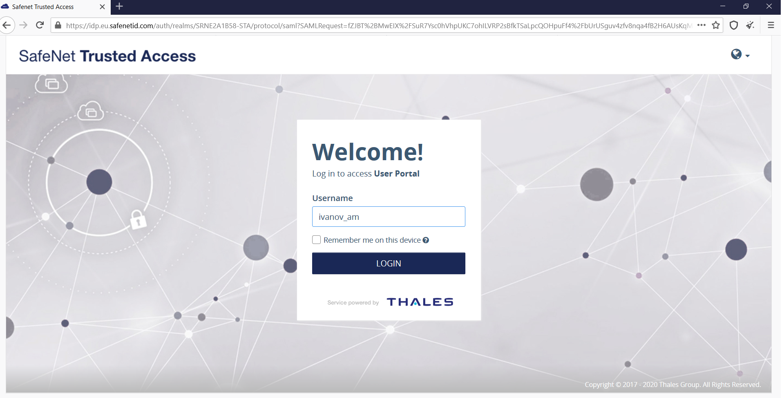The image size is (782, 398).
Task: Select the Safenet Trusted Access browser tab
Action: pyautogui.click(x=55, y=7)
